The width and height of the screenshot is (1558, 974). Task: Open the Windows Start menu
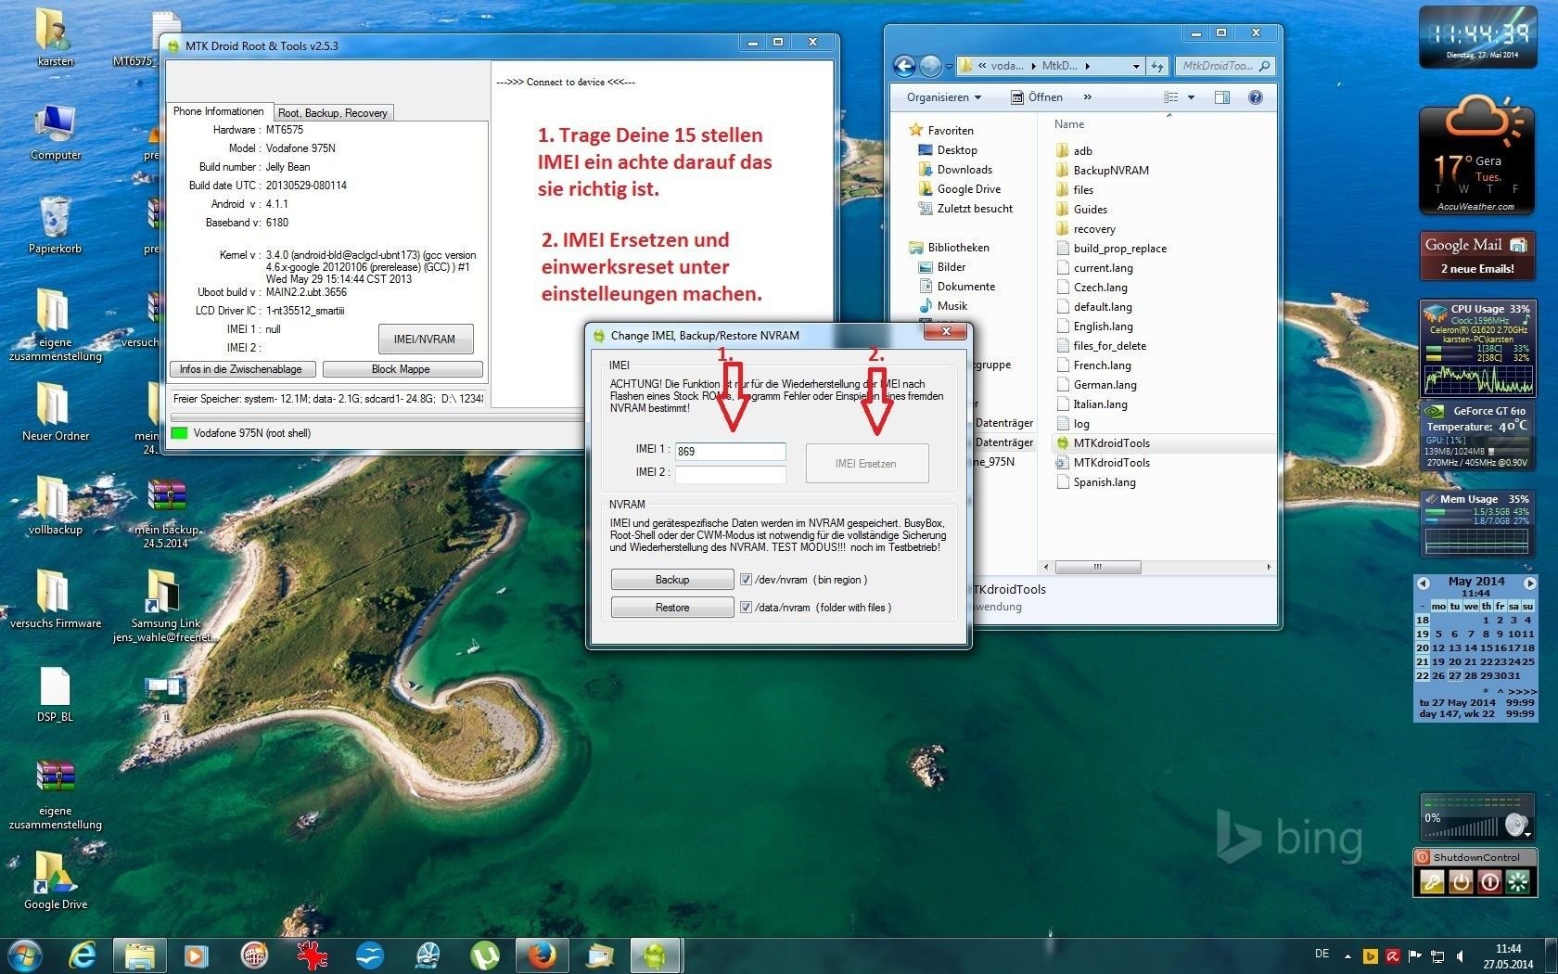click(x=25, y=955)
